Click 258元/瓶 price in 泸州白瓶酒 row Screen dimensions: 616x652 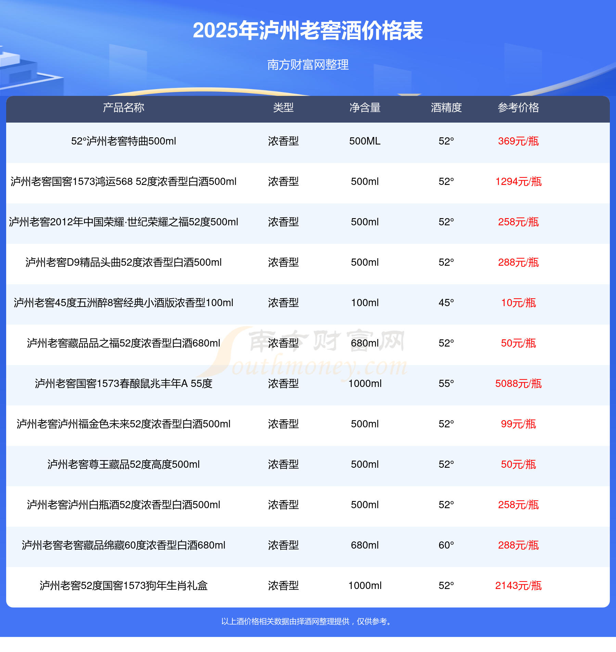518,505
